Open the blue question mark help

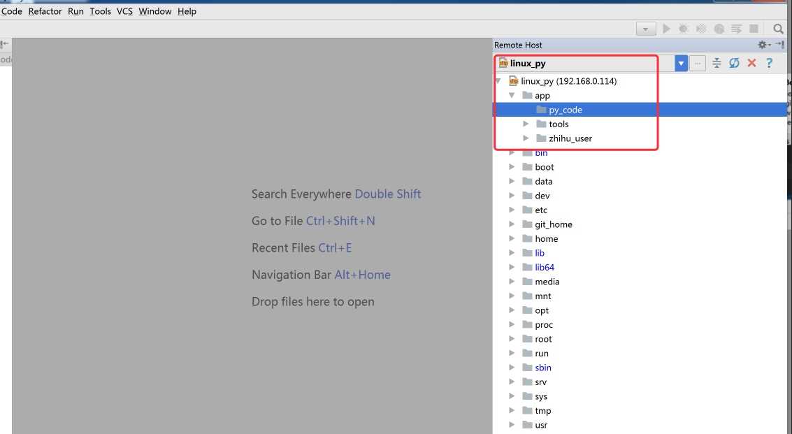click(769, 63)
